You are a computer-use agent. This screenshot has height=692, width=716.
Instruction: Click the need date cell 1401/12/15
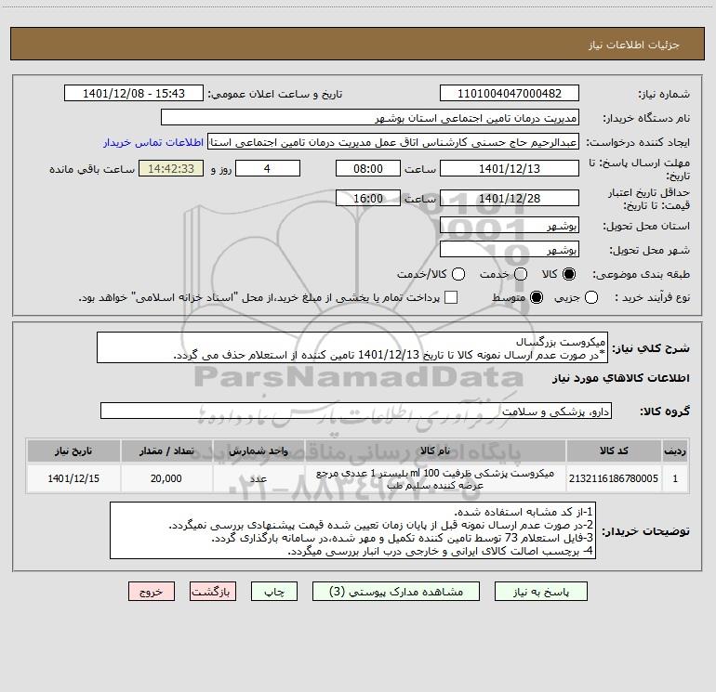click(73, 478)
